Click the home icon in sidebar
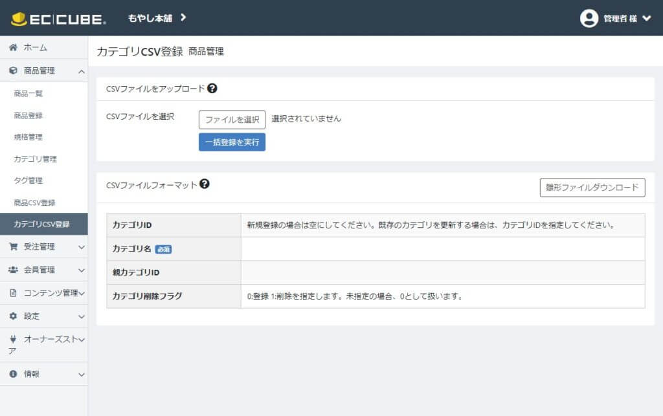The height and width of the screenshot is (416, 663). point(13,48)
